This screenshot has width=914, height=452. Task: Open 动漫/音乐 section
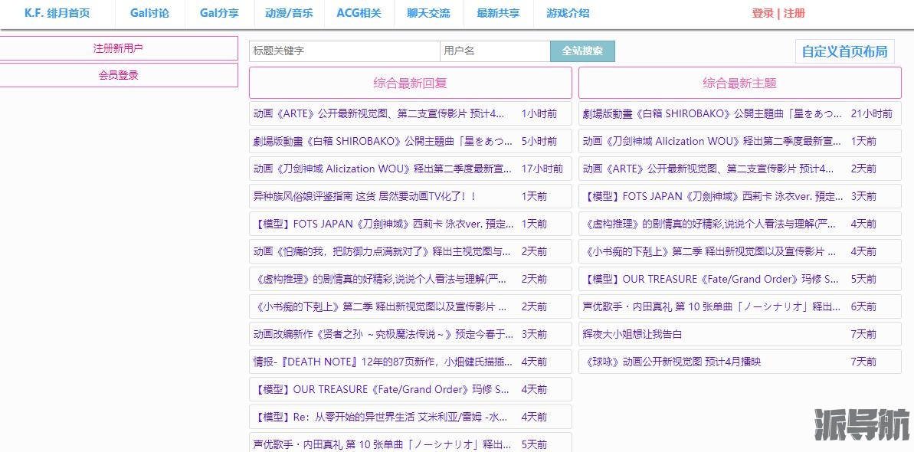pyautogui.click(x=289, y=14)
